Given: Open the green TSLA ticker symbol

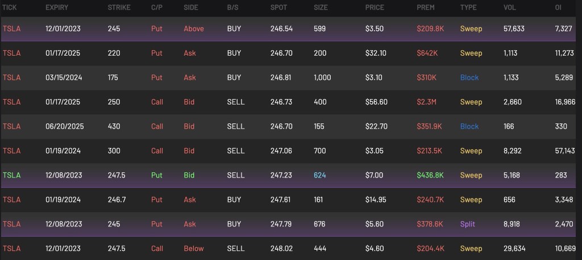Looking at the screenshot, I should click(x=11, y=175).
